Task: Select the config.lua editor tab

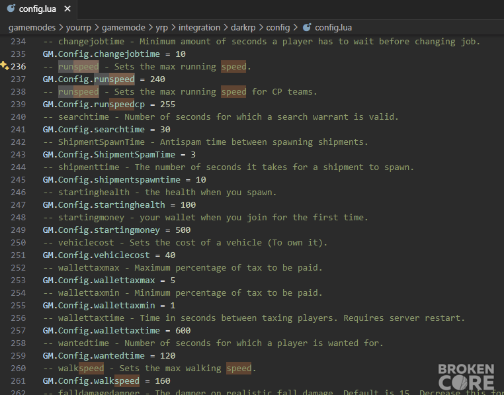Action: [x=38, y=9]
